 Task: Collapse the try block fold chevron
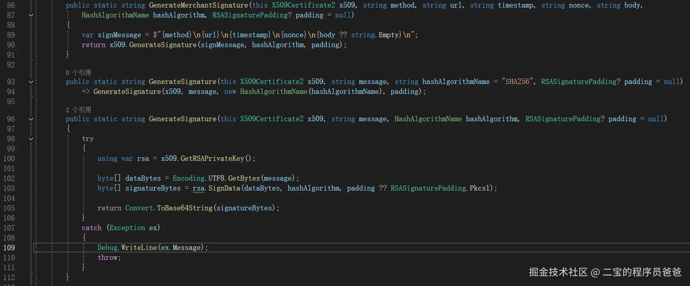[x=31, y=139]
